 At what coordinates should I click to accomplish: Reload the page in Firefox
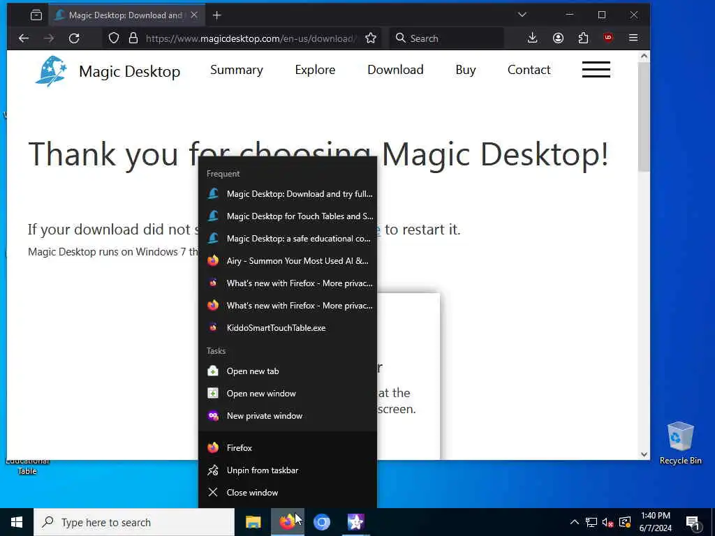[x=74, y=38]
